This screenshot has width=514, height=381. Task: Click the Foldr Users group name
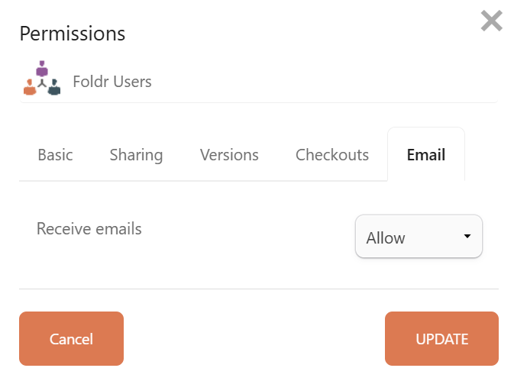[112, 81]
